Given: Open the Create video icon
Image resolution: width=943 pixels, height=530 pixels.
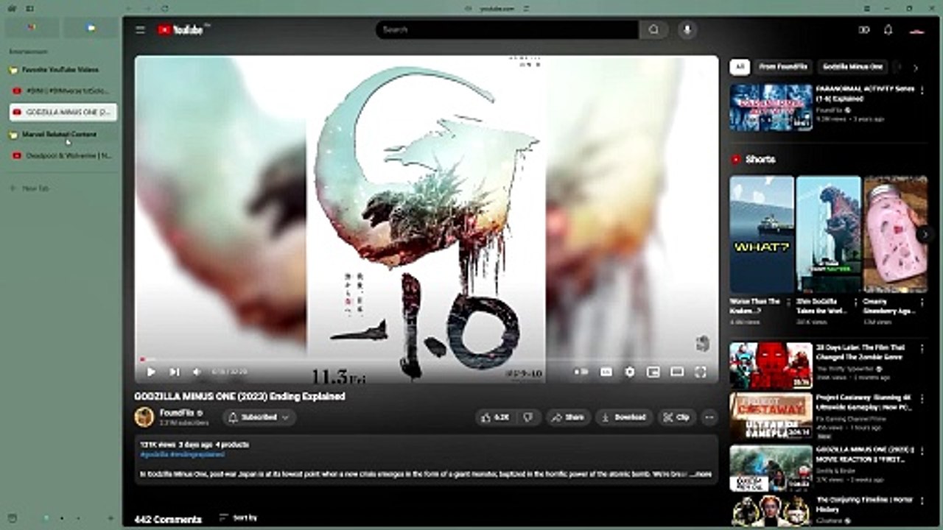Looking at the screenshot, I should [864, 30].
